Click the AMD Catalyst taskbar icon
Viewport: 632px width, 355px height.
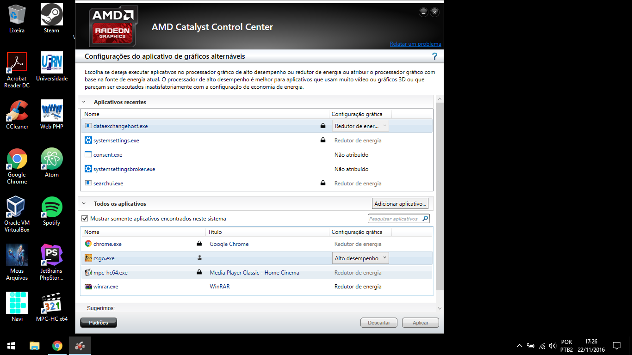point(80,345)
